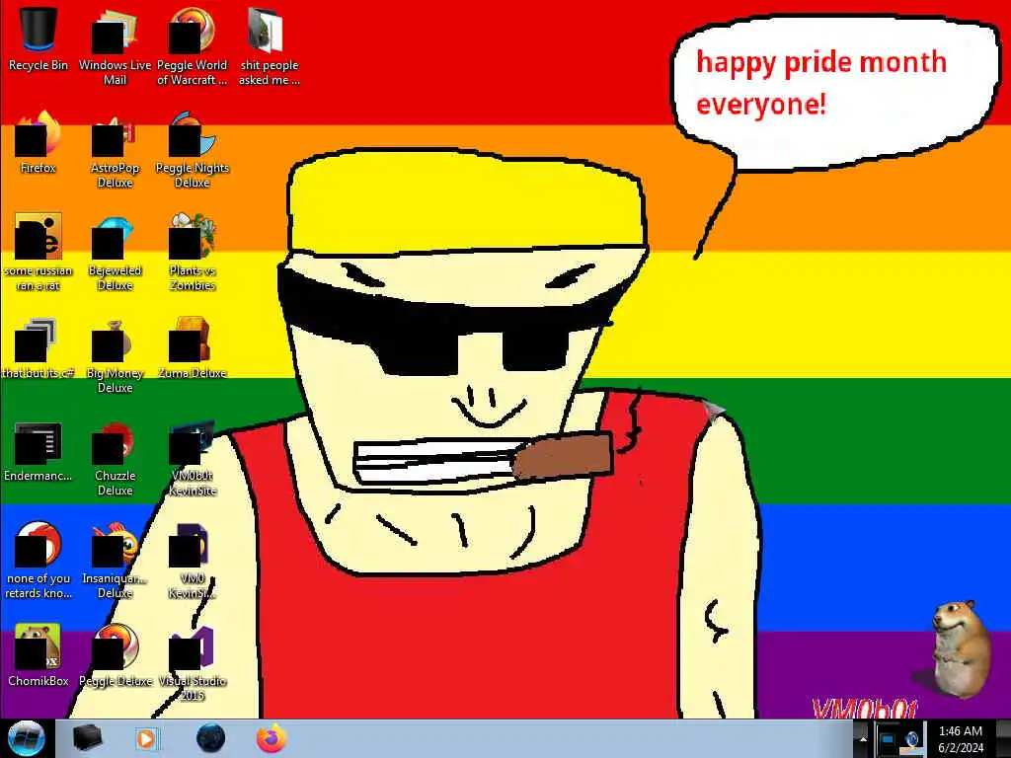Launch Firefox from the taskbar
Viewport: 1011px width, 758px height.
pyautogui.click(x=272, y=738)
